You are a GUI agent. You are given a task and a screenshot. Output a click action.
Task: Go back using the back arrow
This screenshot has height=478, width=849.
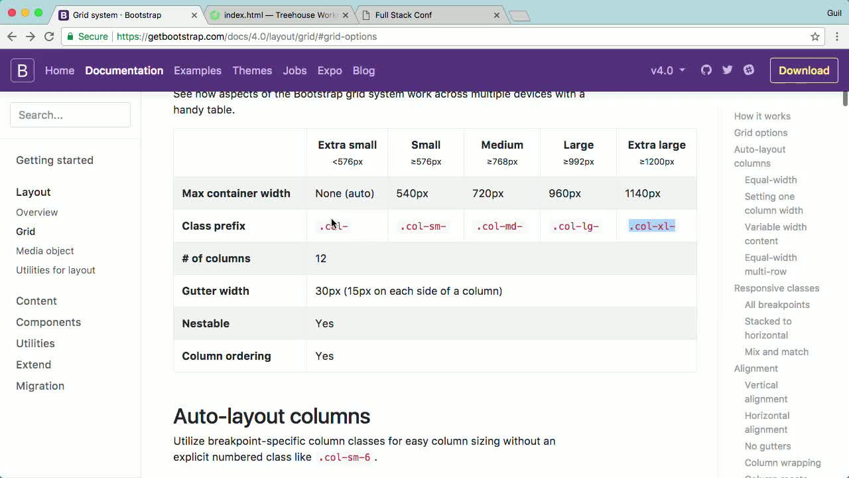(12, 37)
